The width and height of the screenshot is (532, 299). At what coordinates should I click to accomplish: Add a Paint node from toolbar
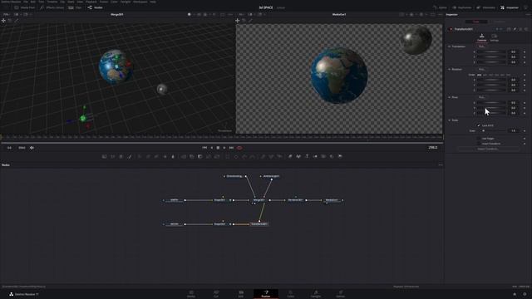click(x=130, y=156)
